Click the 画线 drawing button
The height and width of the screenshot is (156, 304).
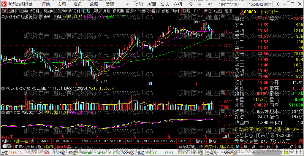pyautogui.click(x=186, y=11)
